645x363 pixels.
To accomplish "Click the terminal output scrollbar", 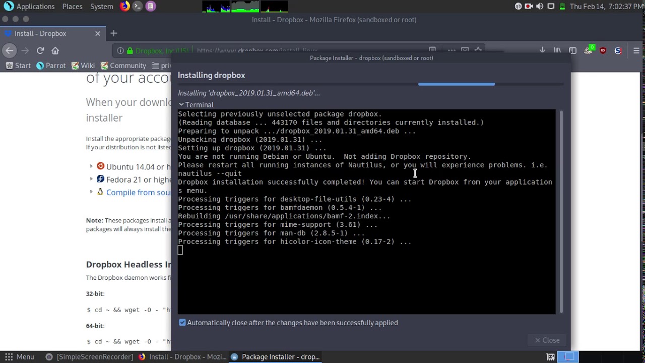I will click(560, 212).
